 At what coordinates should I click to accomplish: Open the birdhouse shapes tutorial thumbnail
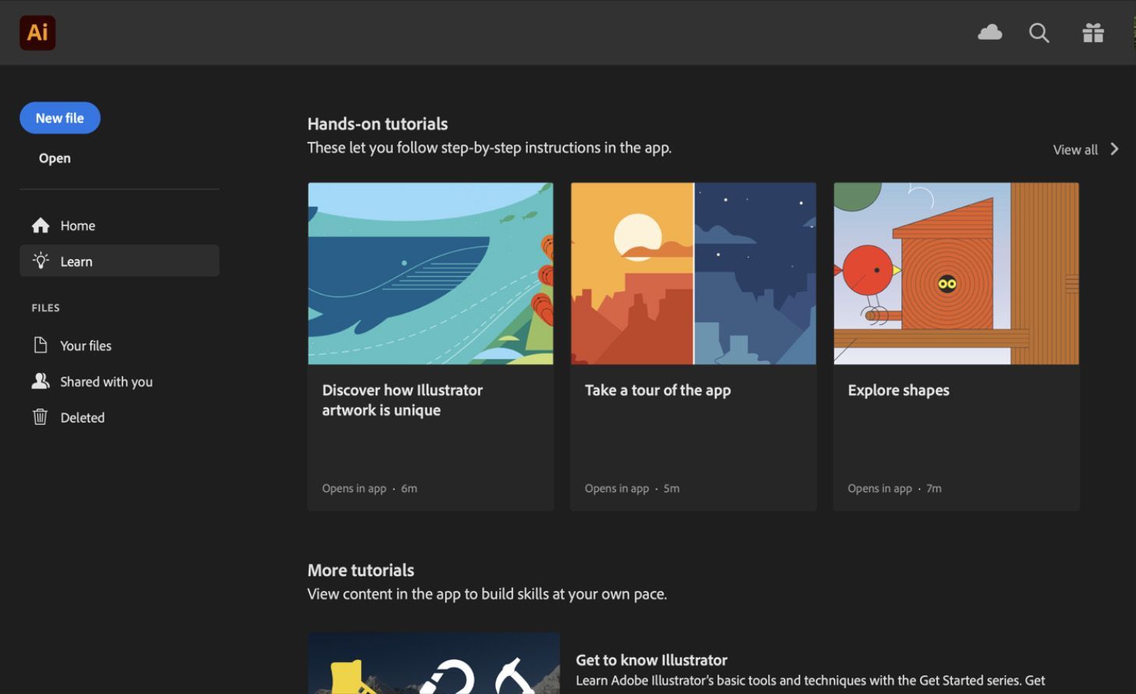click(956, 274)
